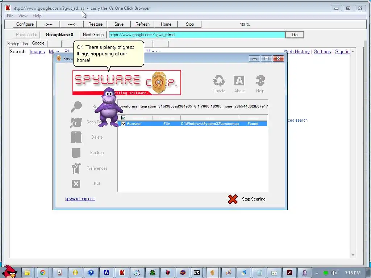Click the Sign in link
This screenshot has height=278, width=371.
pos(342,51)
